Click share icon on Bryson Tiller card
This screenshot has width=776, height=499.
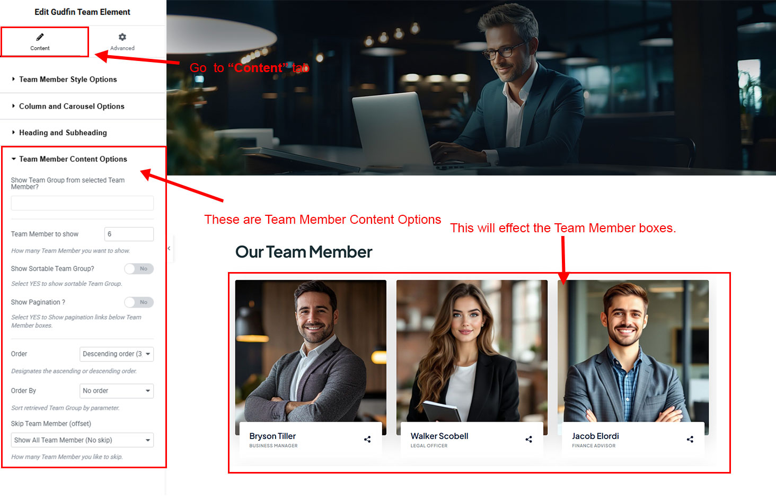coord(367,439)
